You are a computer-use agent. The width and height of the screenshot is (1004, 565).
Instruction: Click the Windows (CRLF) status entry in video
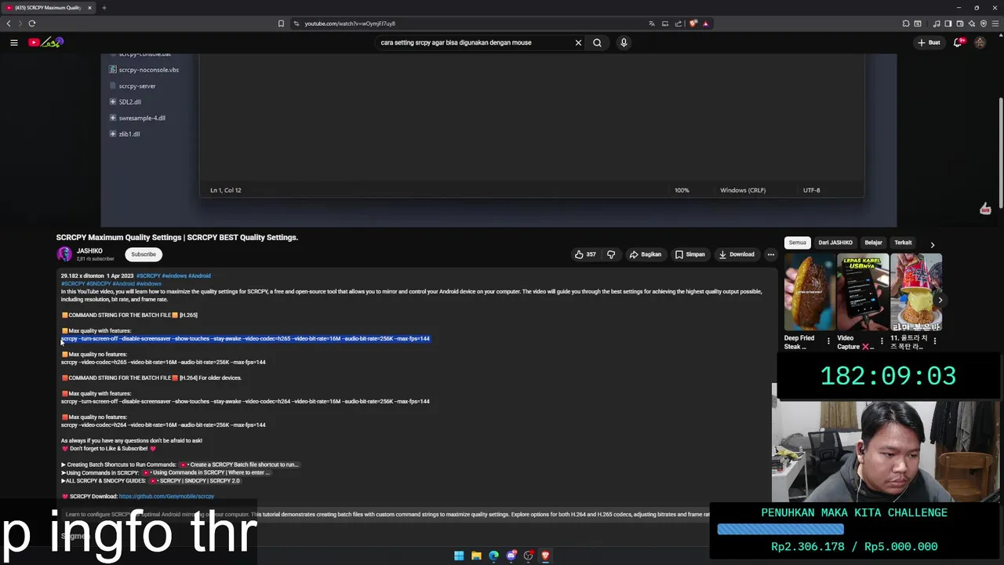coord(743,190)
